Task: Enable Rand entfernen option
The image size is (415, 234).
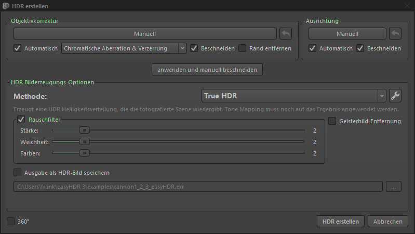Action: pyautogui.click(x=243, y=48)
